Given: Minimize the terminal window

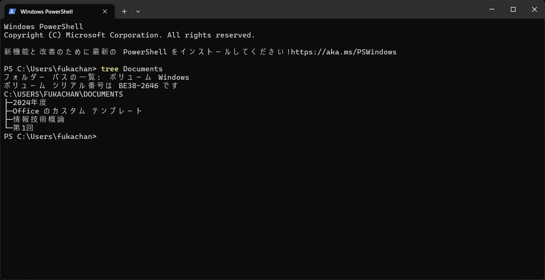Looking at the screenshot, I should pos(492,10).
